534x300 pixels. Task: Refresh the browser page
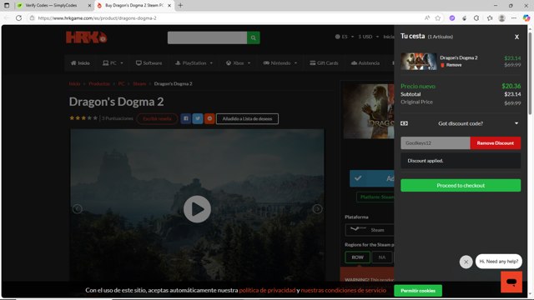(18, 18)
